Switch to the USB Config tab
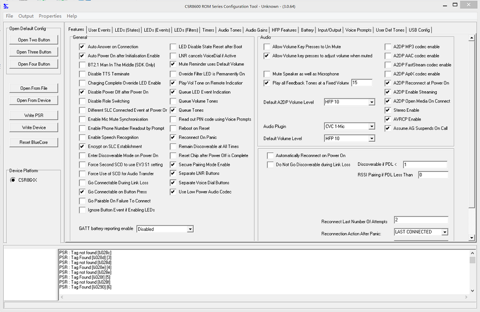This screenshot has height=312, width=480. point(419,30)
